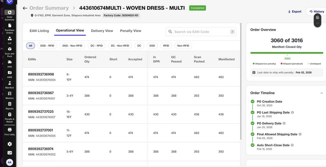Viewport: 326px width, 167px height.
Task: Click the slash shortcut badge in the search box
Action: click(232, 32)
